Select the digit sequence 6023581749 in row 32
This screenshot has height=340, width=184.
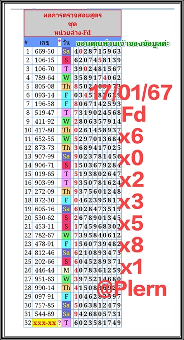click(98, 323)
